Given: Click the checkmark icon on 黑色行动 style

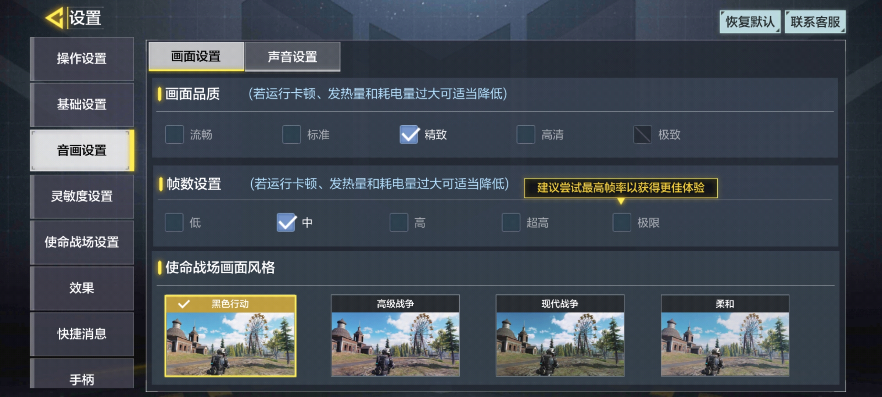Looking at the screenshot, I should pyautogui.click(x=183, y=304).
